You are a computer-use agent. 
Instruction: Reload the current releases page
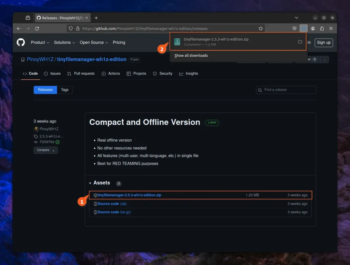coord(37,29)
